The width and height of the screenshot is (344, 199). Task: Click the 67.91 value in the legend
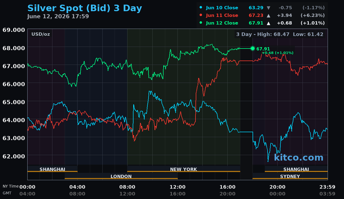[256, 23]
